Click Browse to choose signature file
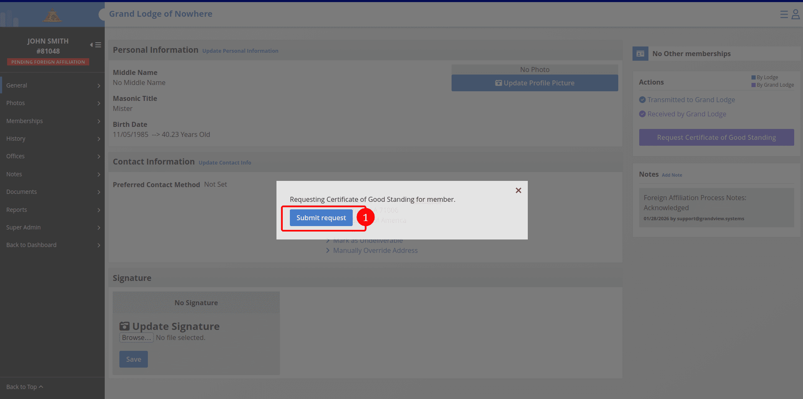803x399 pixels. point(137,337)
